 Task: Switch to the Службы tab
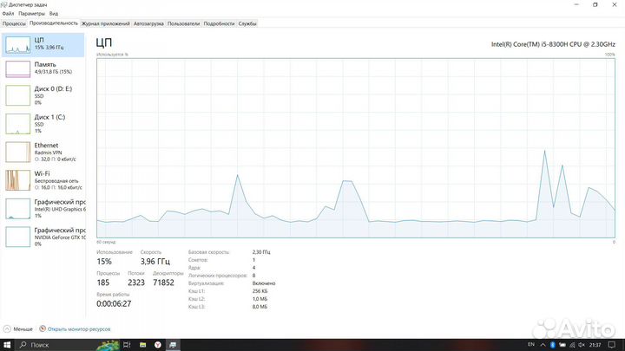[247, 23]
